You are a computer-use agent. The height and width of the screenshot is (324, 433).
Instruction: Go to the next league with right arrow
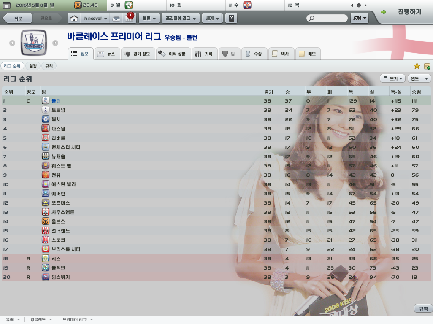55,43
